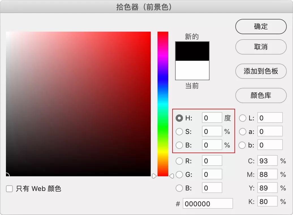Click the hex color input field
The height and width of the screenshot is (215, 293).
click(x=208, y=204)
